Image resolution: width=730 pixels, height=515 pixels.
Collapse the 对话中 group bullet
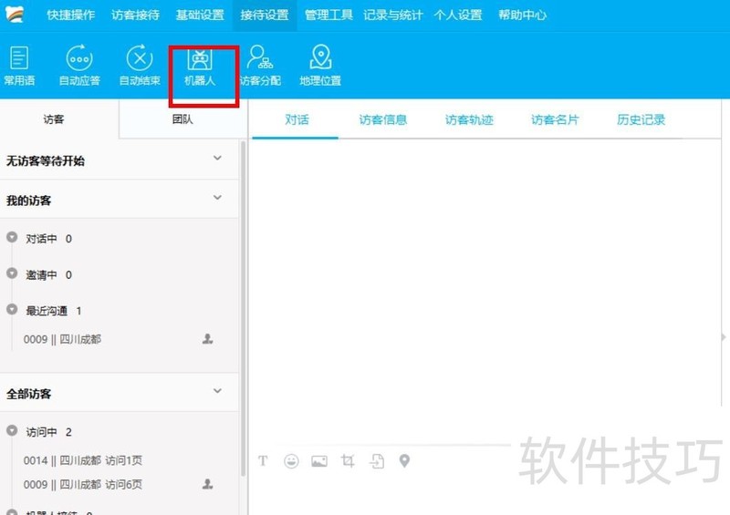[x=12, y=237]
